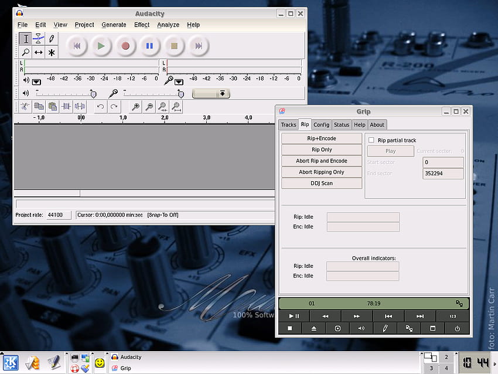Open input meter dropdown next to microphone
Image resolution: width=498 pixels, height=374 pixels.
point(179,82)
